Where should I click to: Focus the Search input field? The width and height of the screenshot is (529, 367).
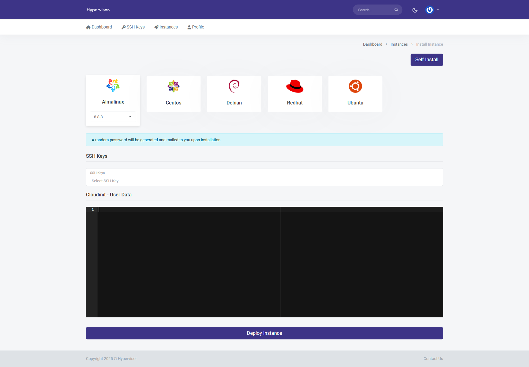click(x=372, y=10)
